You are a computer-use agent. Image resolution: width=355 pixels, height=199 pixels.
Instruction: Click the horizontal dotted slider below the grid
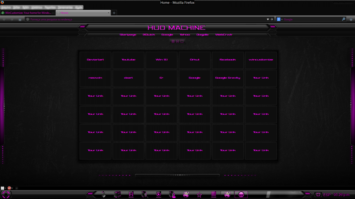(x=177, y=175)
